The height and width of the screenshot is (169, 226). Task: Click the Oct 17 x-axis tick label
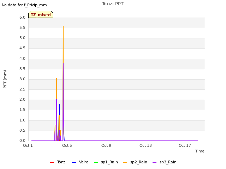[x=185, y=145]
